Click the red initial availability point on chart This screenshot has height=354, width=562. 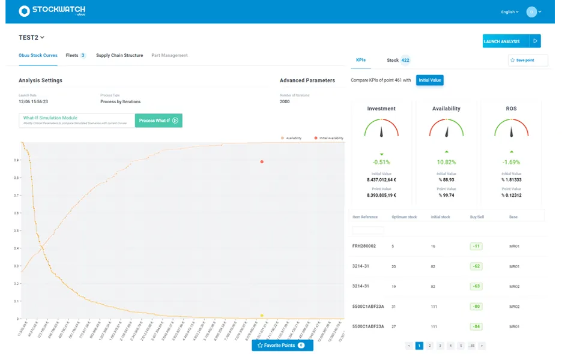click(262, 162)
